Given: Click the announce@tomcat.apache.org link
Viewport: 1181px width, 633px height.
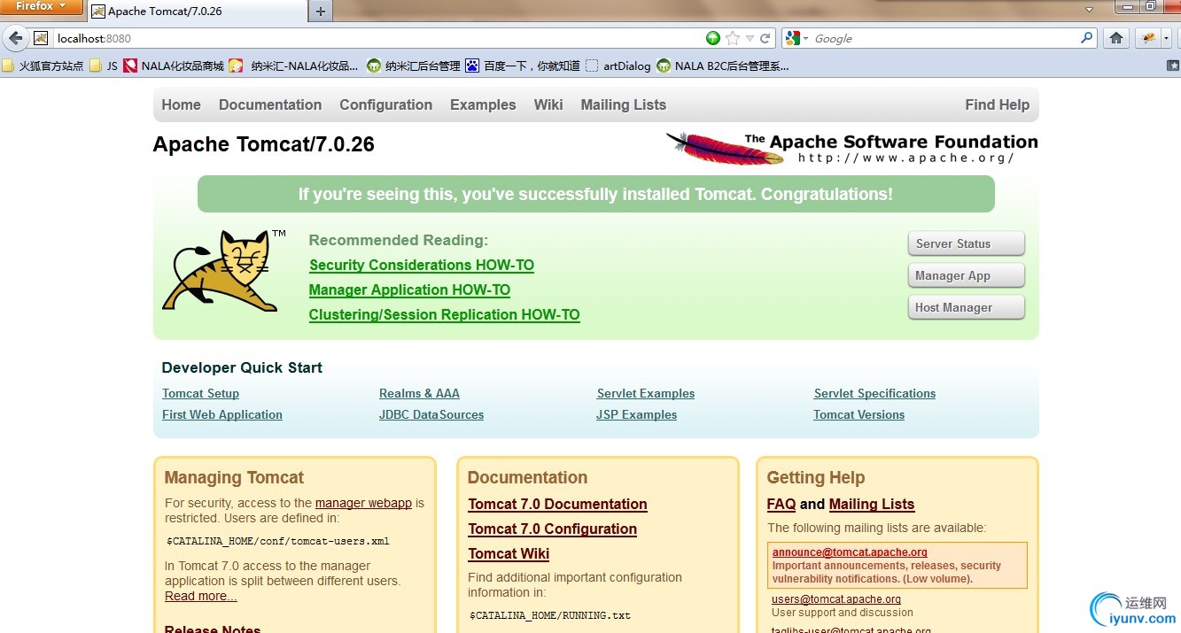Looking at the screenshot, I should pos(850,552).
